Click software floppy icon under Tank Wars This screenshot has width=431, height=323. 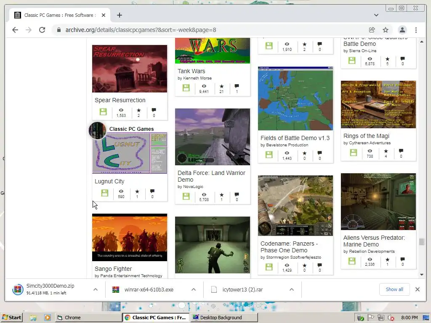[186, 88]
